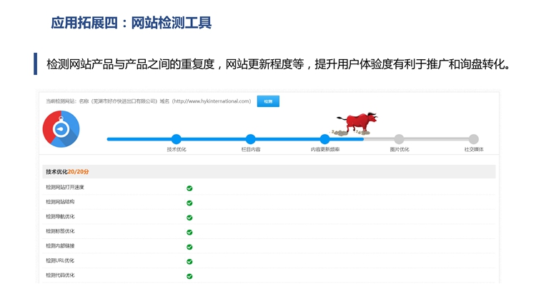Click green check for 检测URL优化
Screen dimensions: 536x301
[x=189, y=261]
